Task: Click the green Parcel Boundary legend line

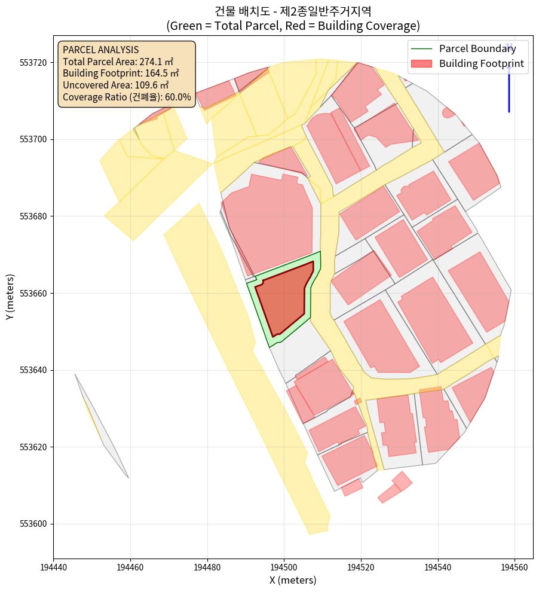Action: 422,48
